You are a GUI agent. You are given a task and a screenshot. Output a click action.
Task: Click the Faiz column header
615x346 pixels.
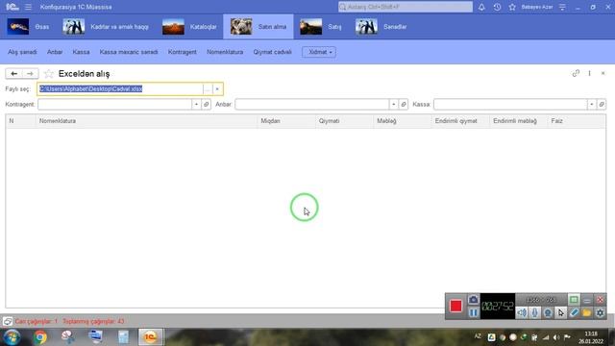[x=577, y=121]
